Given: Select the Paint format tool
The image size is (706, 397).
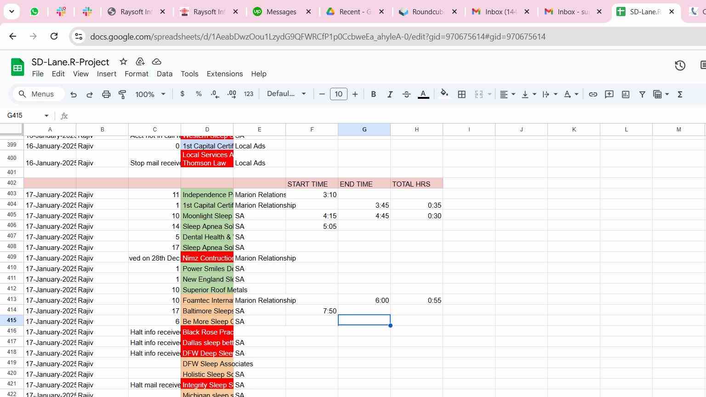Looking at the screenshot, I should point(123,94).
